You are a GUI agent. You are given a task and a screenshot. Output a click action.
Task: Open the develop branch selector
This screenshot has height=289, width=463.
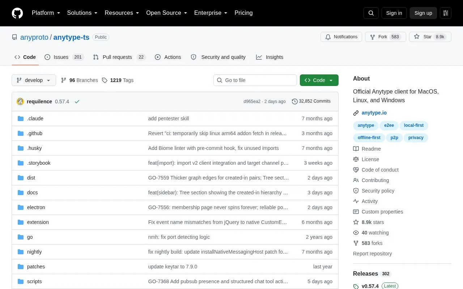point(34,80)
